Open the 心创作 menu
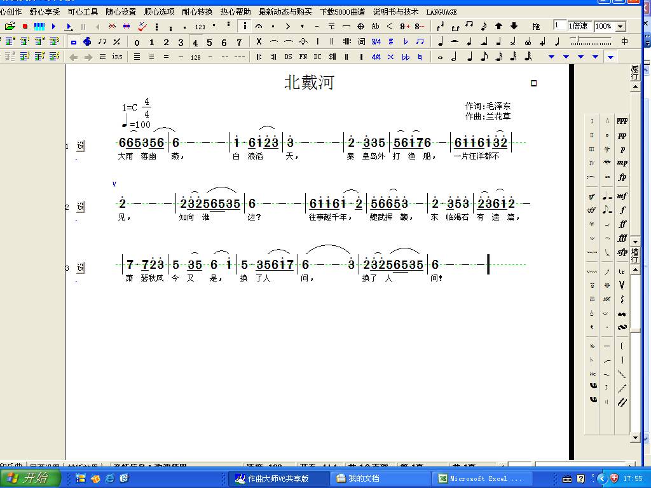This screenshot has width=651, height=488. point(11,11)
